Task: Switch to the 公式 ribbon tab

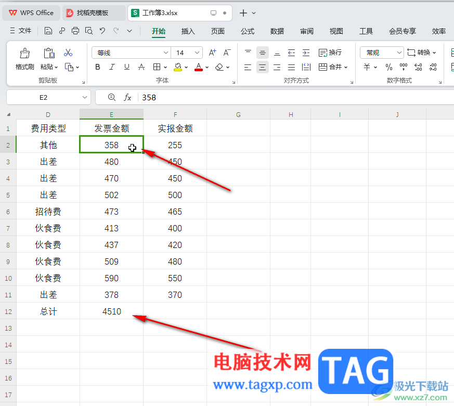Action: pos(248,31)
